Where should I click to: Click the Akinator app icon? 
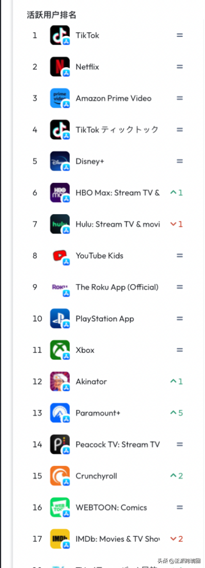(x=60, y=382)
